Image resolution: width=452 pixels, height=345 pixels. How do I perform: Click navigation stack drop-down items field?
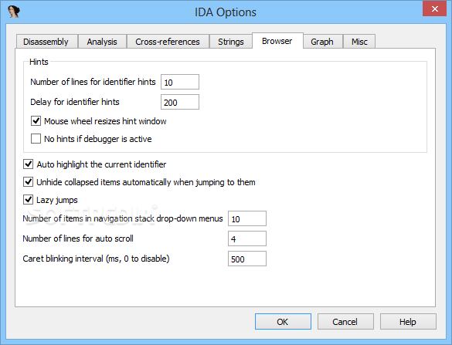(247, 218)
